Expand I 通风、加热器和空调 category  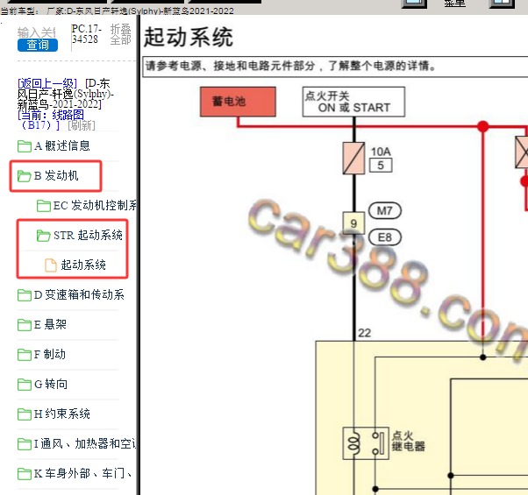[85, 444]
